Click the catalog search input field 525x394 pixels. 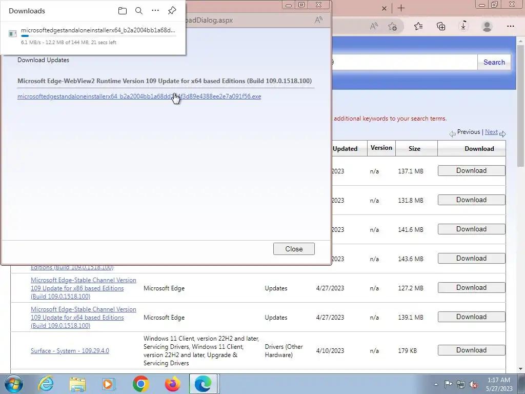coord(404,62)
